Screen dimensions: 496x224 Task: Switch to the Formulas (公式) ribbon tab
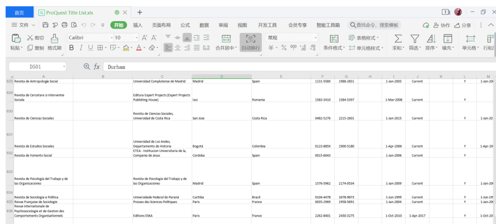point(185,25)
